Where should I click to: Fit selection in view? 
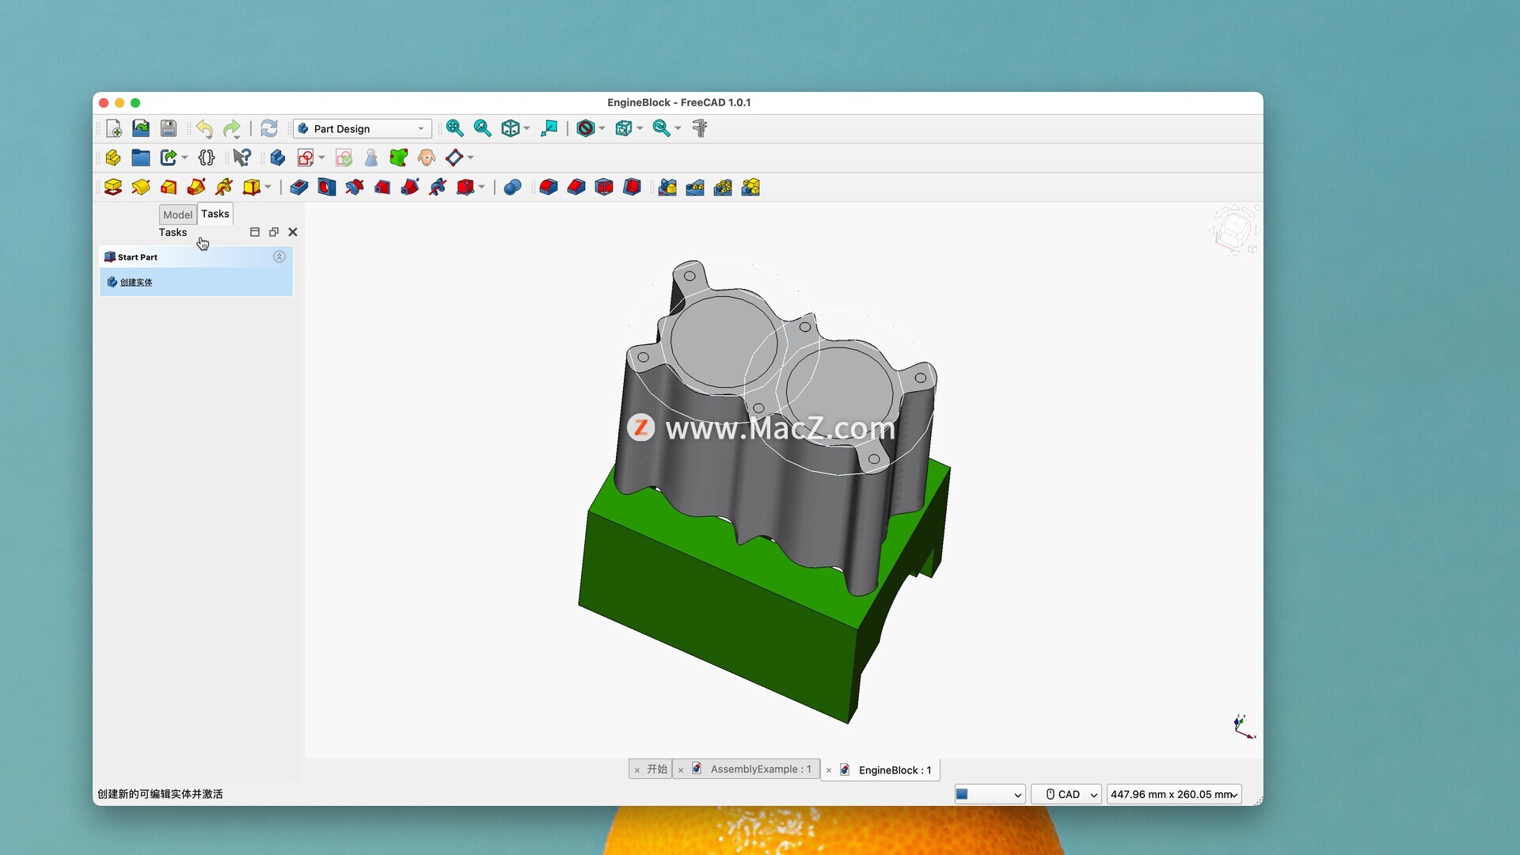pyautogui.click(x=482, y=128)
